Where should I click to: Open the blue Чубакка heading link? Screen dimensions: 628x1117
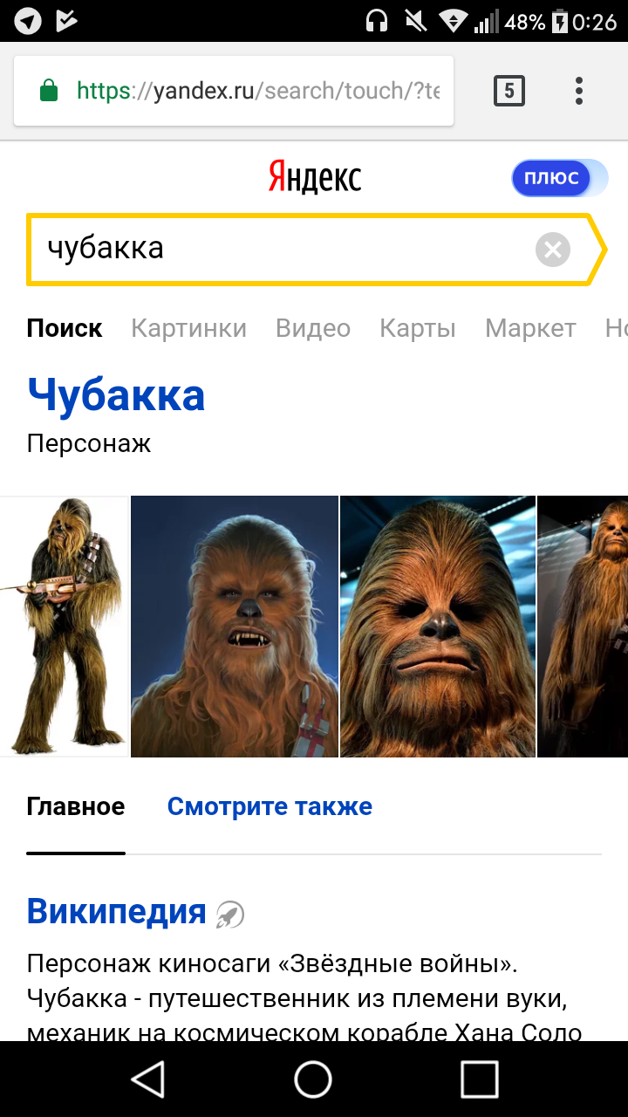(x=116, y=395)
